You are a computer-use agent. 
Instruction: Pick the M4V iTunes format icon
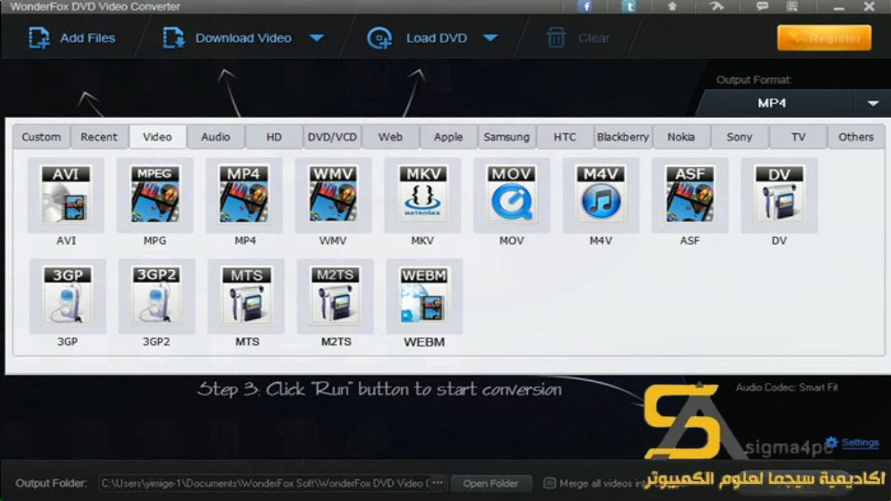pyautogui.click(x=601, y=195)
